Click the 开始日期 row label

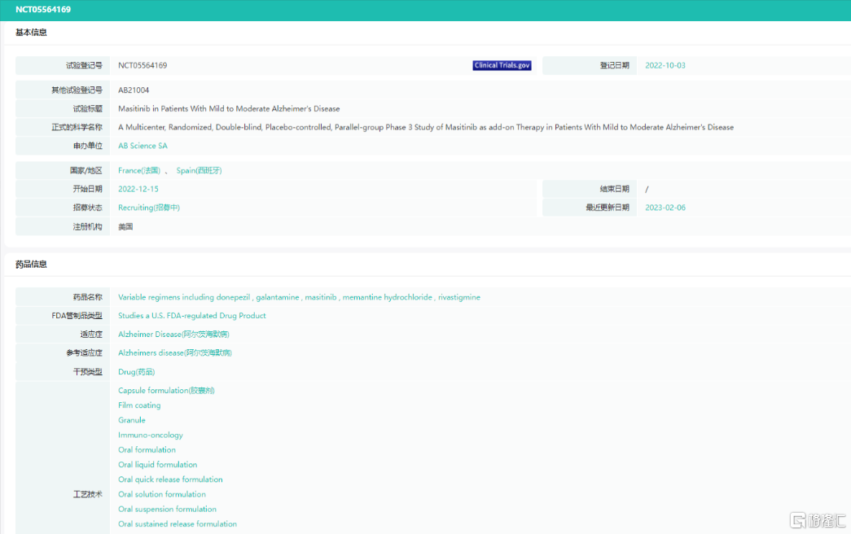(x=87, y=190)
